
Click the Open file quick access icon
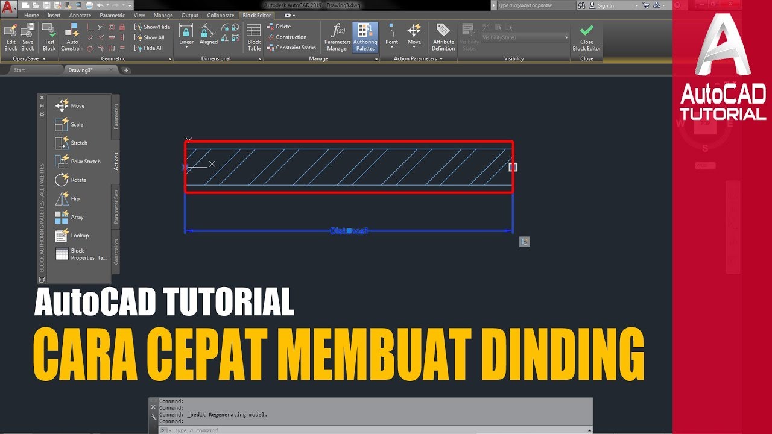[x=35, y=5]
